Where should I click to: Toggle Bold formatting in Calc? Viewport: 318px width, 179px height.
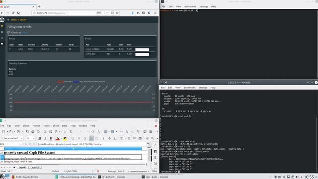click(x=40, y=138)
